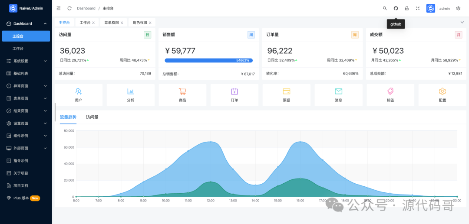This screenshot has width=469, height=224.
Task: Click the NaiveUiAdmin logo icon
Action: click(x=13, y=8)
